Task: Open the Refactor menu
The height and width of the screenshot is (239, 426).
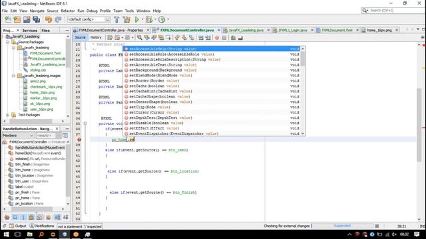Action: [68, 11]
